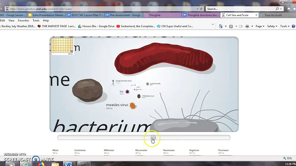Open THE HARVEST PAGE bookmark
Image resolution: width=296 pixels, height=166 pixels.
57,26
